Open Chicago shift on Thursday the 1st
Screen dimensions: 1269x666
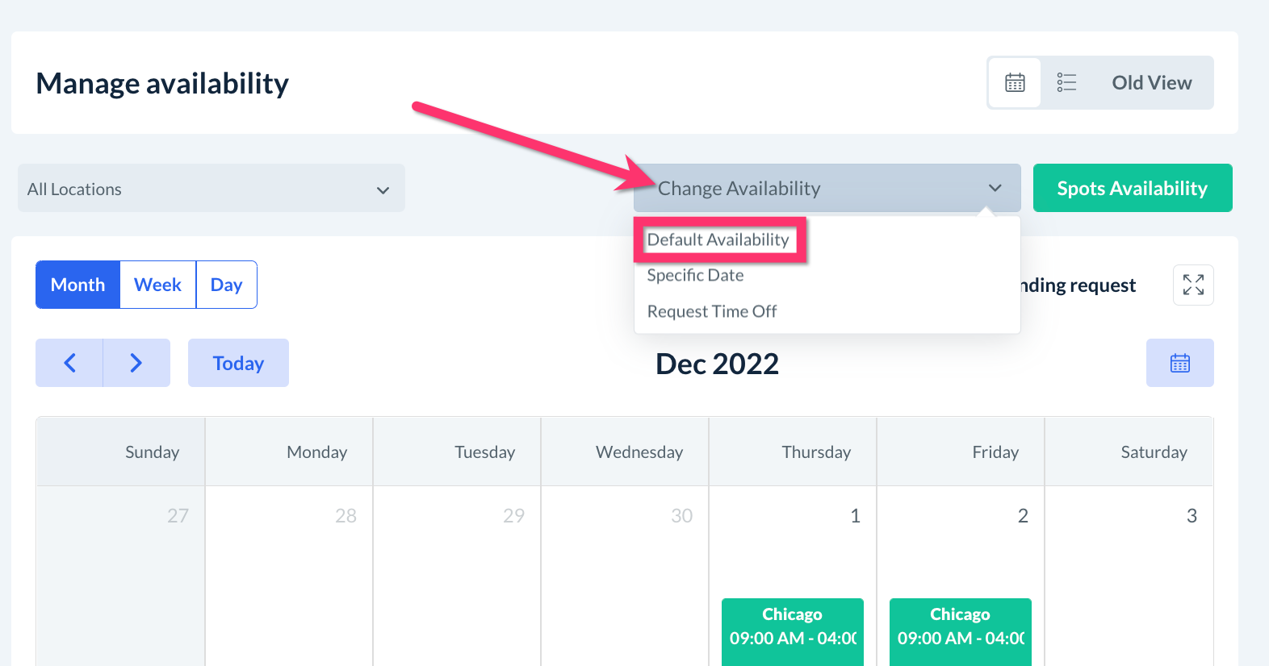click(792, 627)
